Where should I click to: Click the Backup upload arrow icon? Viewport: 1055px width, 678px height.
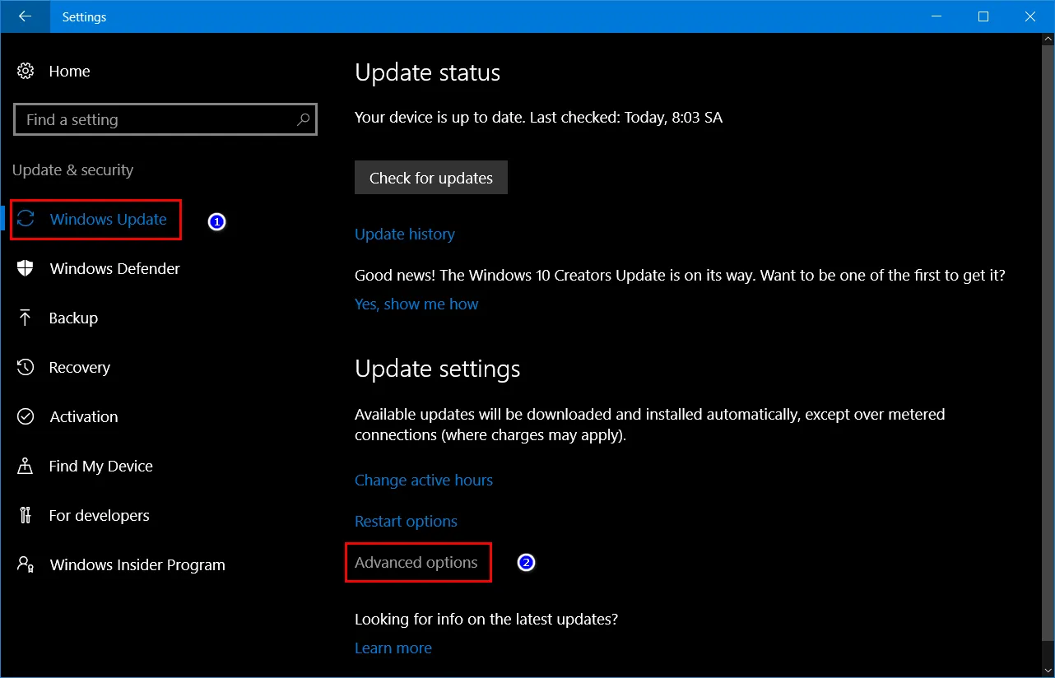[26, 318]
